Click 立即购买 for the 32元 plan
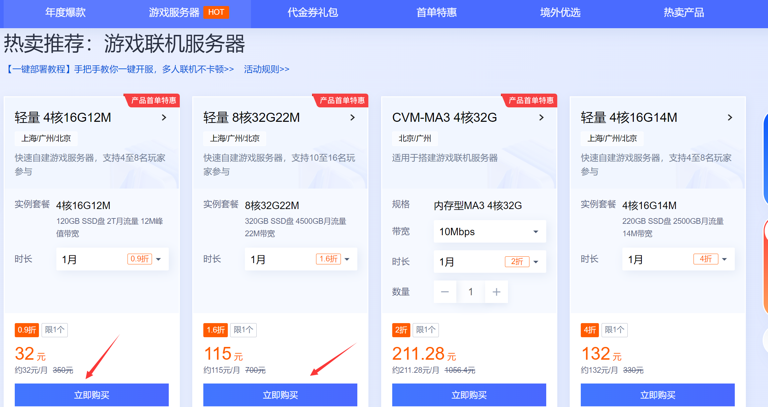 pyautogui.click(x=92, y=395)
